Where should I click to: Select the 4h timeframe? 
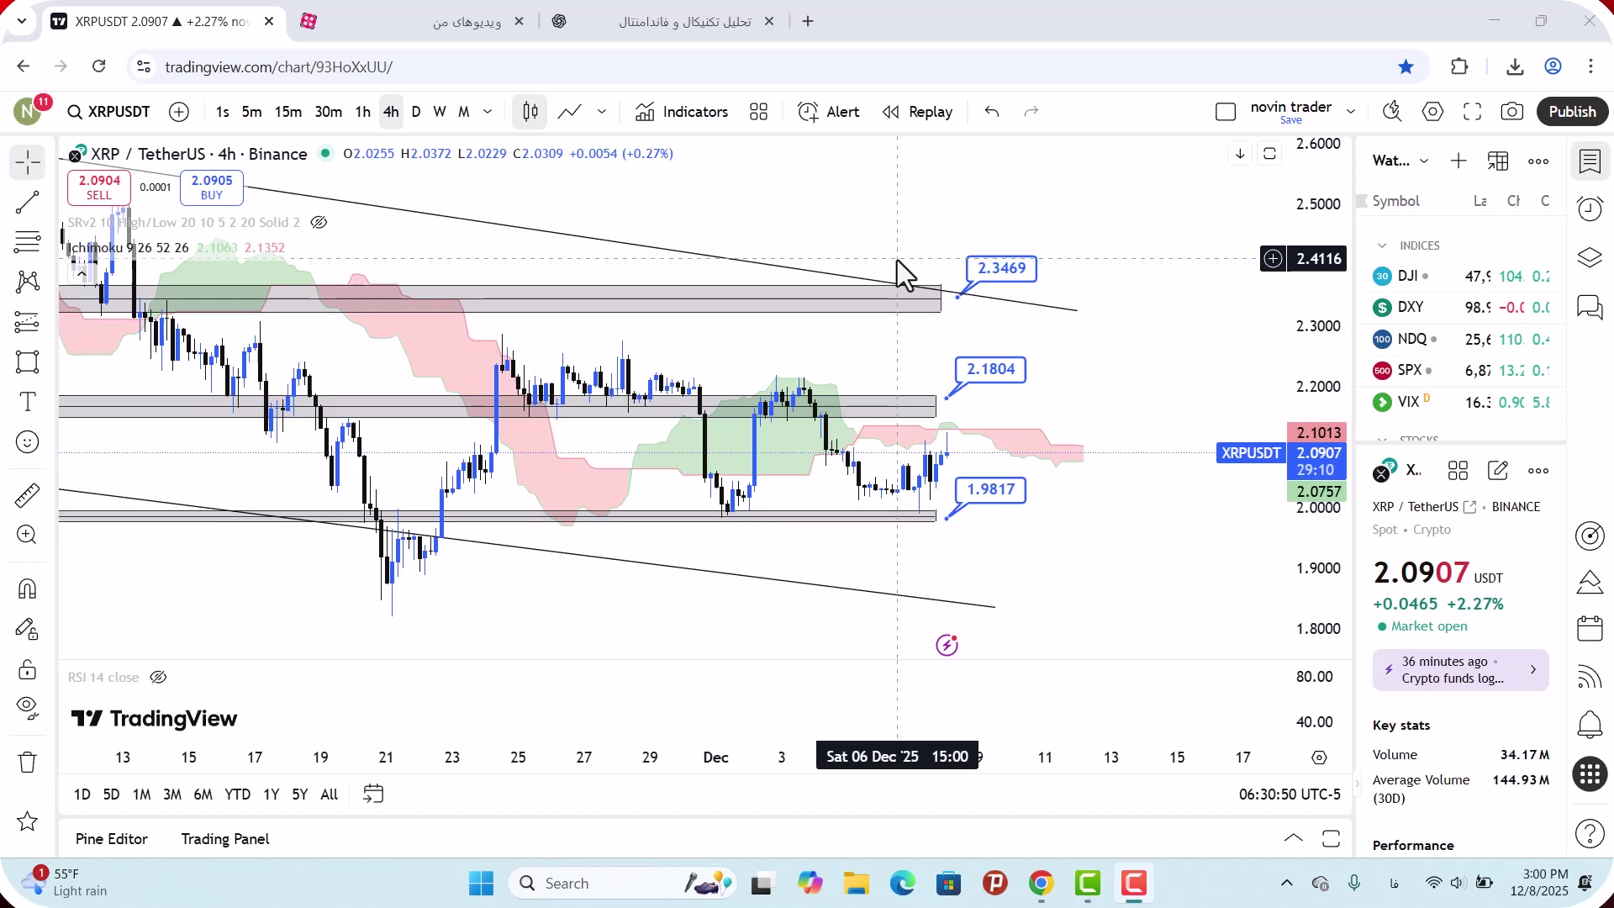391,112
